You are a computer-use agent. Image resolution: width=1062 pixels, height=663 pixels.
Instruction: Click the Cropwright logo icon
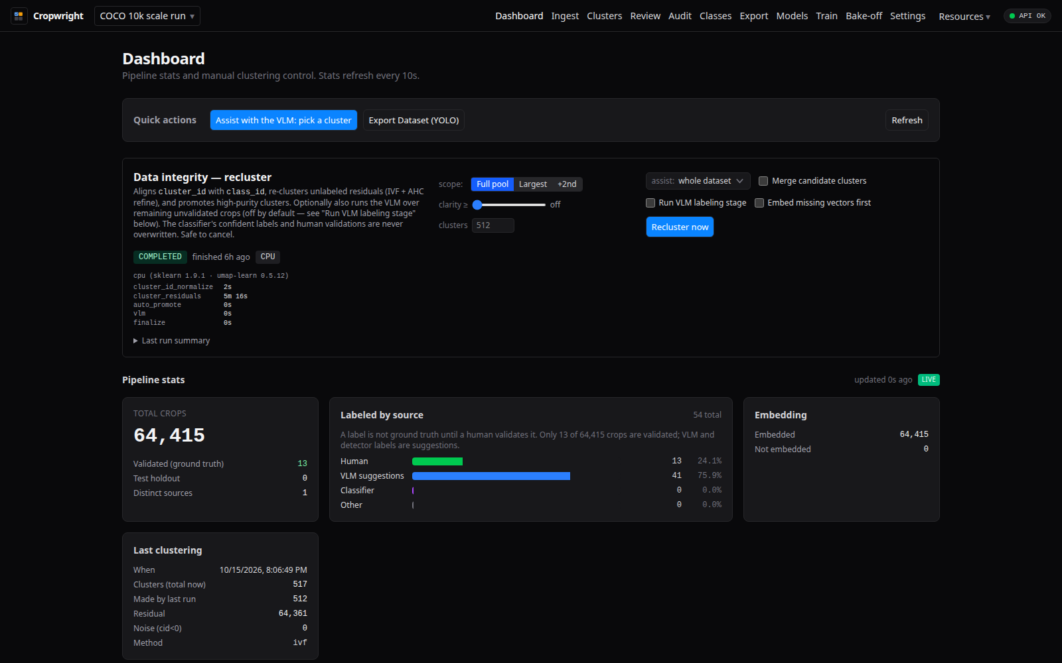[19, 16]
